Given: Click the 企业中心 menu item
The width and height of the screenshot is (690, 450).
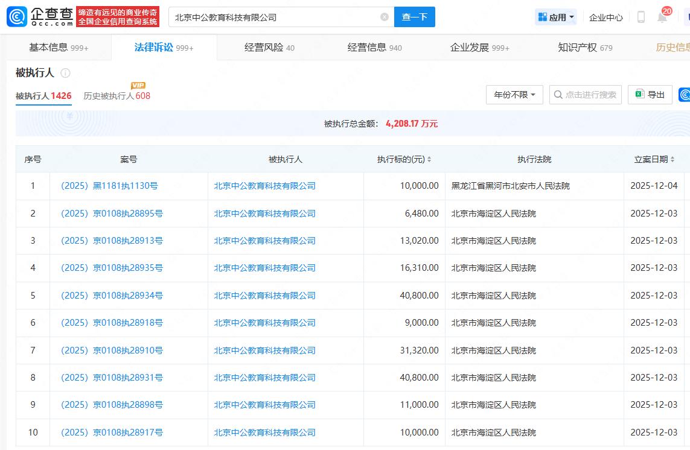Looking at the screenshot, I should tap(606, 17).
